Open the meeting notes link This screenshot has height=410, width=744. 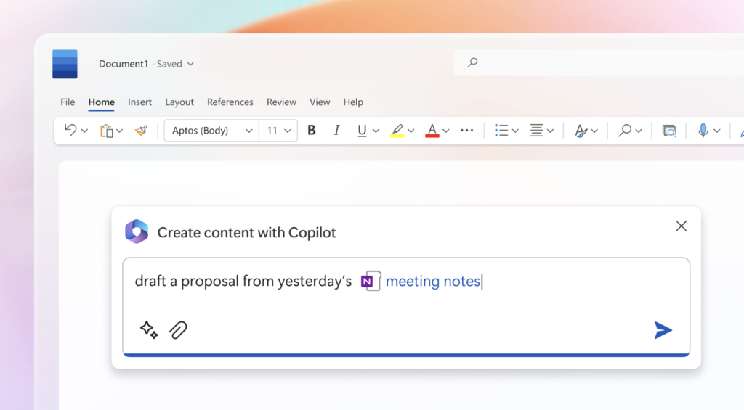point(432,282)
